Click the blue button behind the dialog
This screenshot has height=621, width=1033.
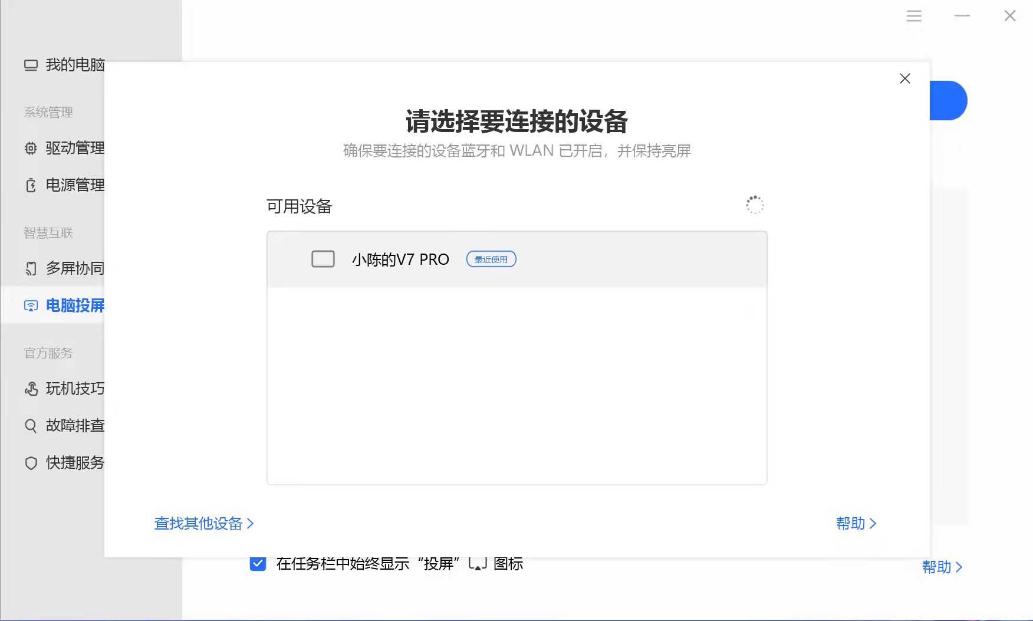coord(949,100)
